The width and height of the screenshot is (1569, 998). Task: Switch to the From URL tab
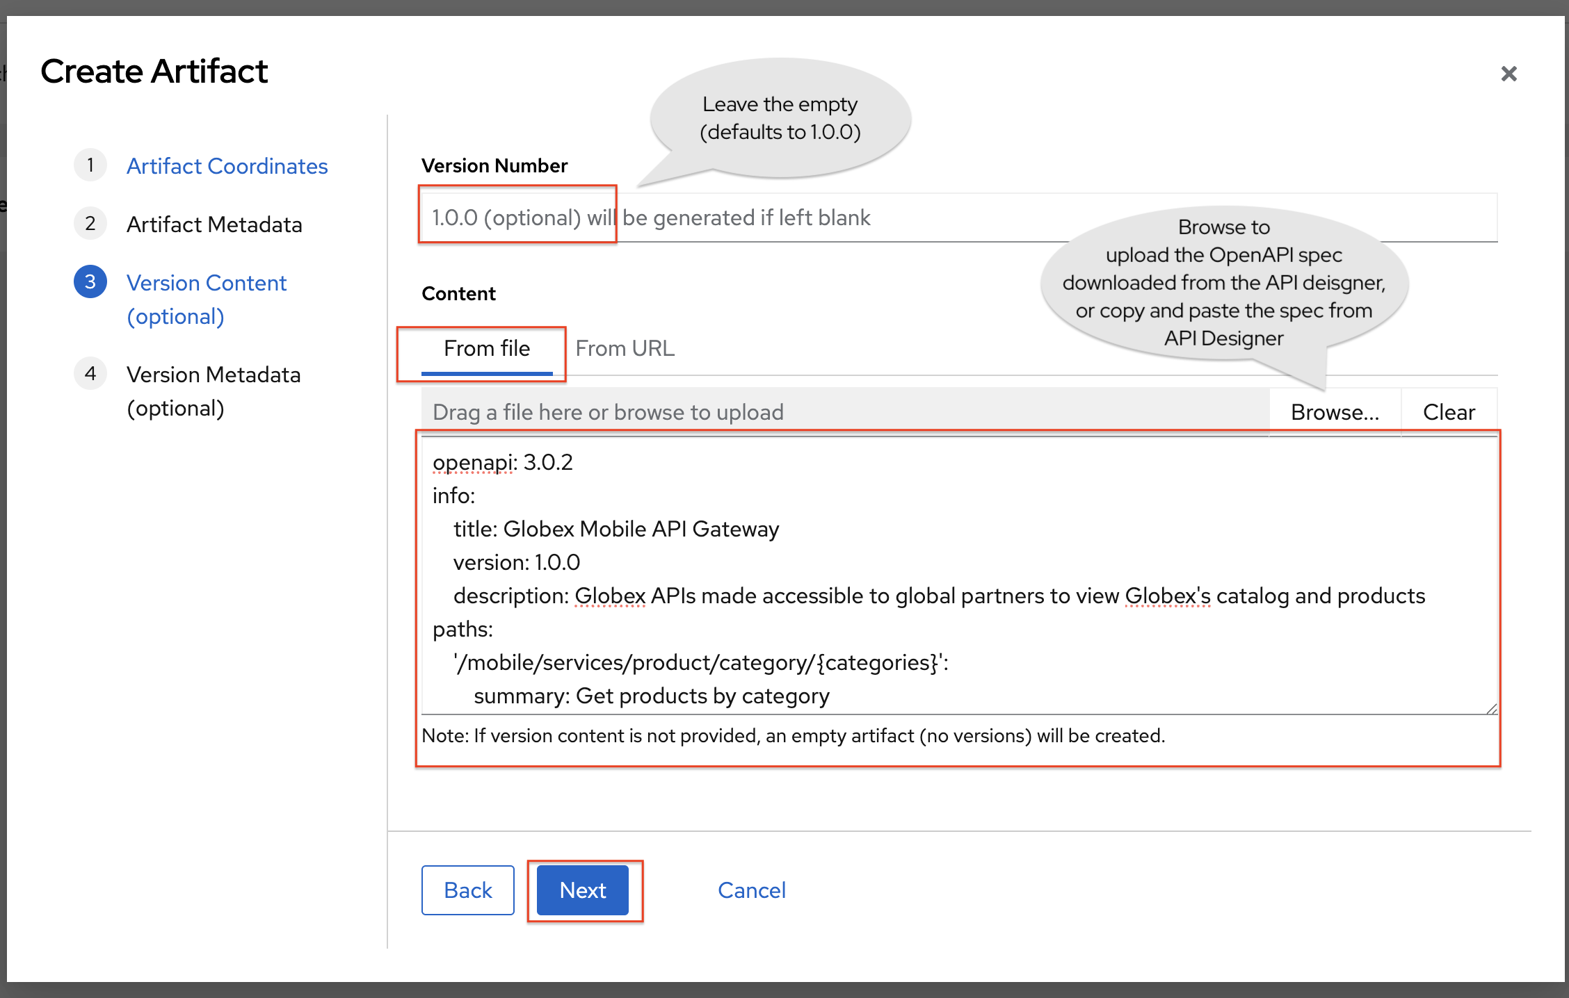pos(625,348)
